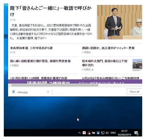Open article 松本城の太鼓門、震度6強以上で倒壊の恐れ
This screenshot has width=146, height=140.
tap(105, 63)
